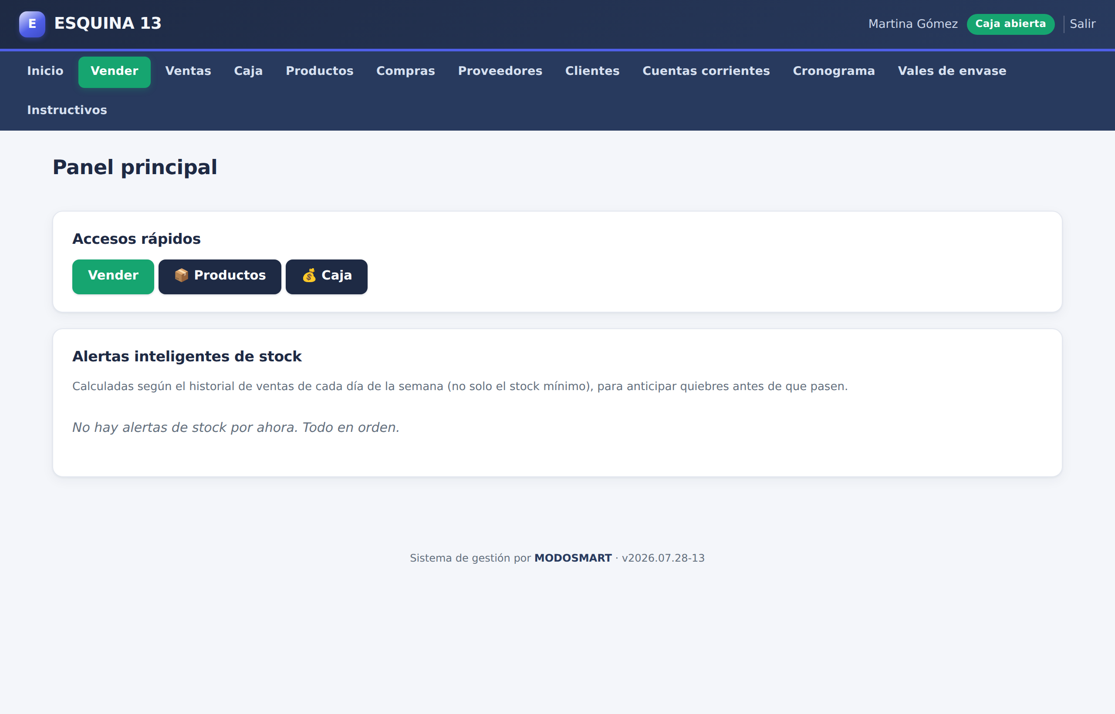This screenshot has height=714, width=1115.
Task: Open the Cronograma section
Action: coord(834,71)
